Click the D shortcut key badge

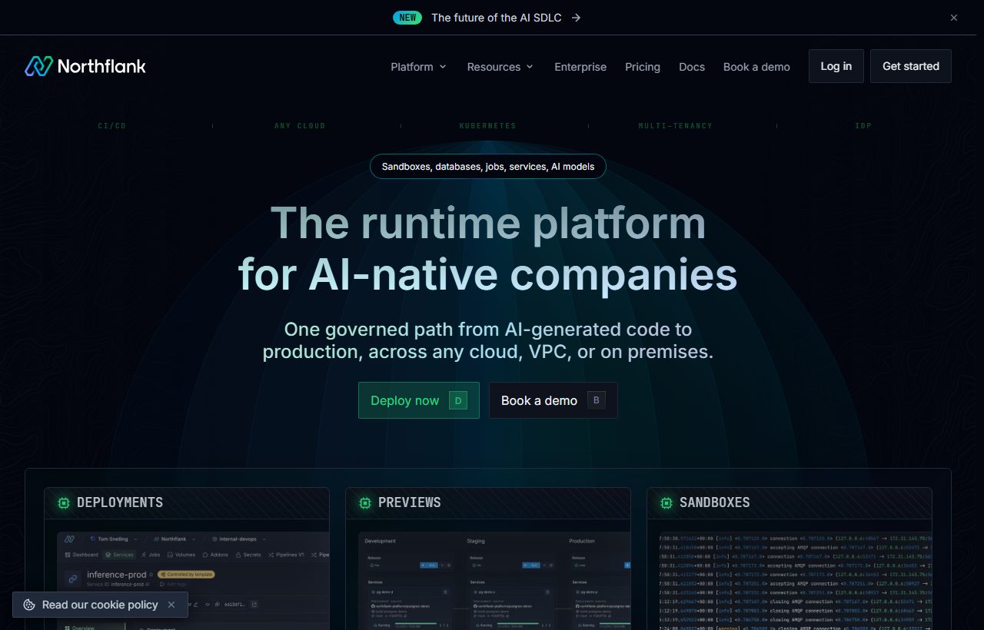point(458,400)
